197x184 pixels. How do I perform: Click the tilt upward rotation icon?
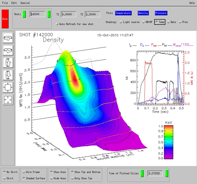pyautogui.click(x=8, y=63)
